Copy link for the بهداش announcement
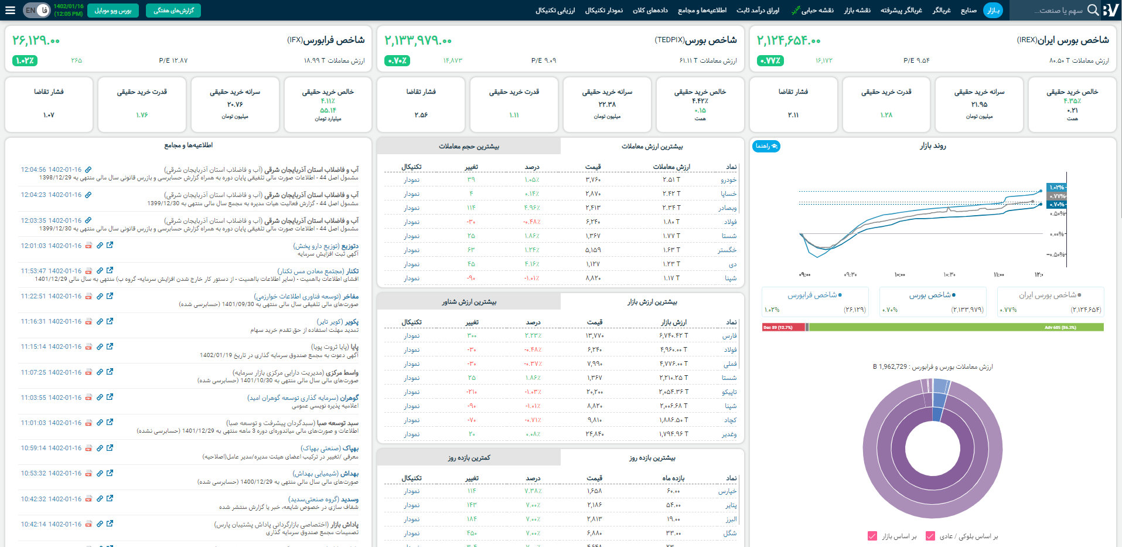 pos(100,473)
